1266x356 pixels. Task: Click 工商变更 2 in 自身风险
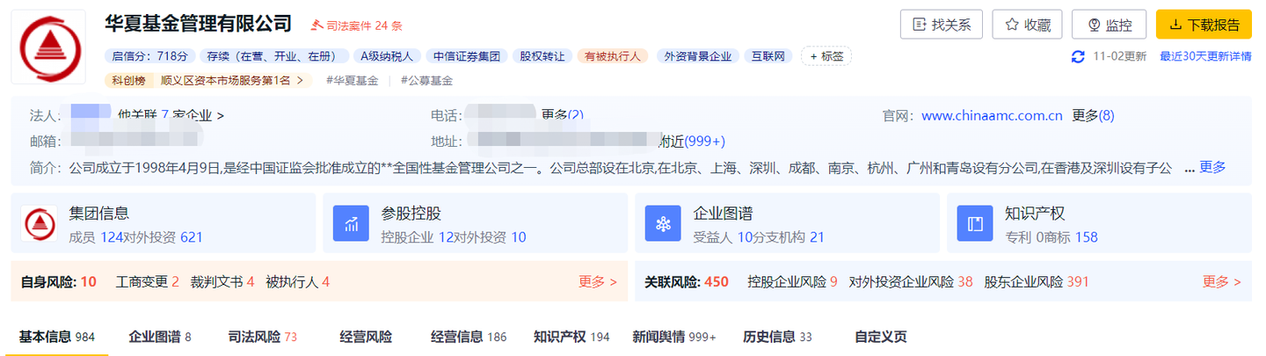tap(147, 282)
